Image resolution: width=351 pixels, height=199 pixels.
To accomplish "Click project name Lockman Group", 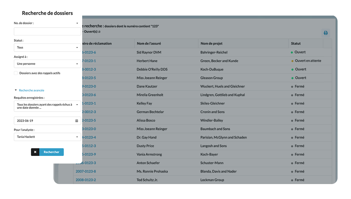I will pyautogui.click(x=212, y=180).
